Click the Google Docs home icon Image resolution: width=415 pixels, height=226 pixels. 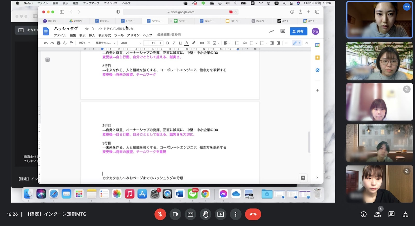[46, 31]
